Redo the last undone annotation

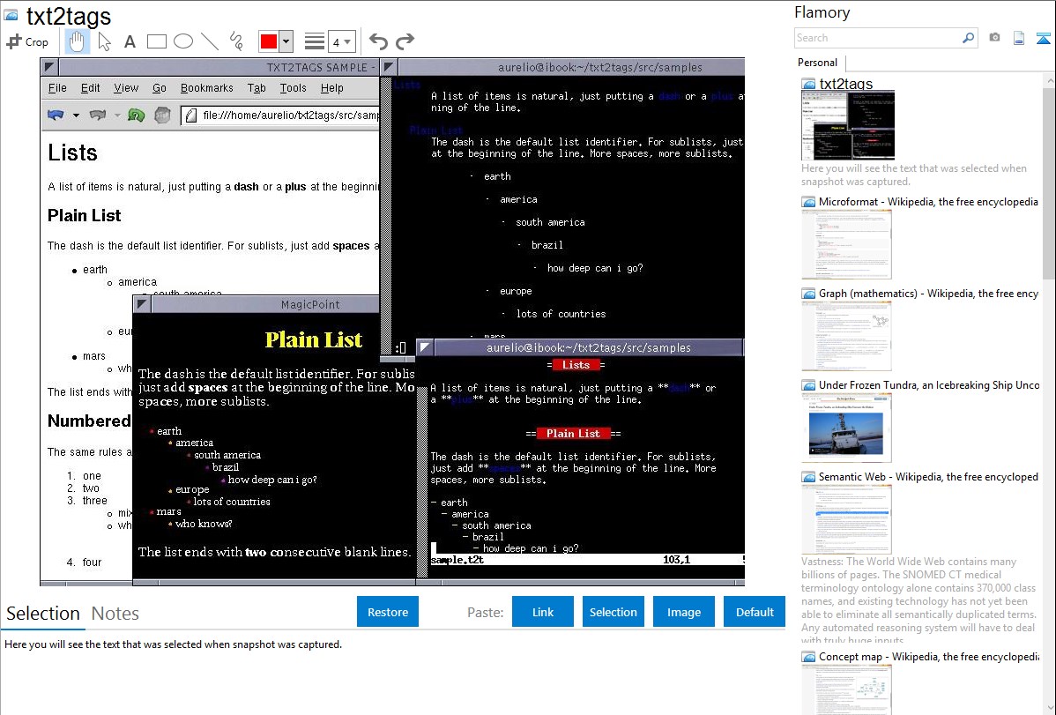[x=405, y=41]
